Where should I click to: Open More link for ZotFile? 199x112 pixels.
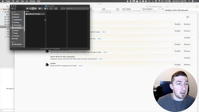coord(81,66)
